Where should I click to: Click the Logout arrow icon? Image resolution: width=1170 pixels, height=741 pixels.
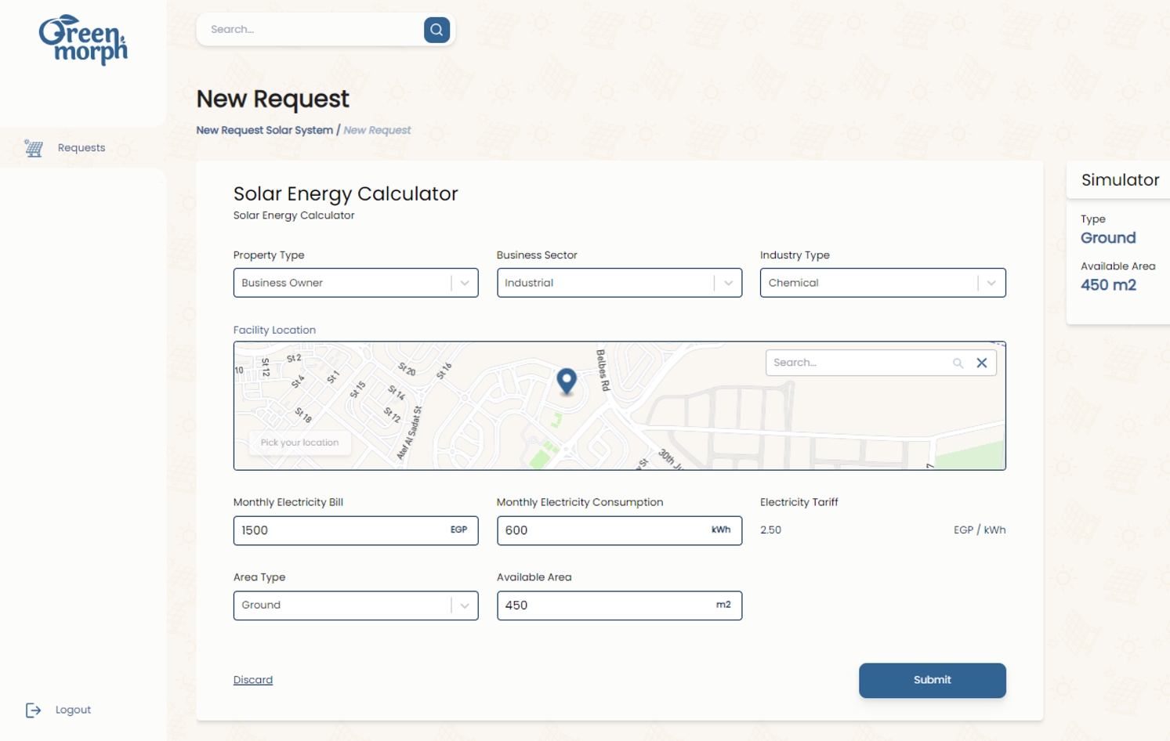pos(33,710)
